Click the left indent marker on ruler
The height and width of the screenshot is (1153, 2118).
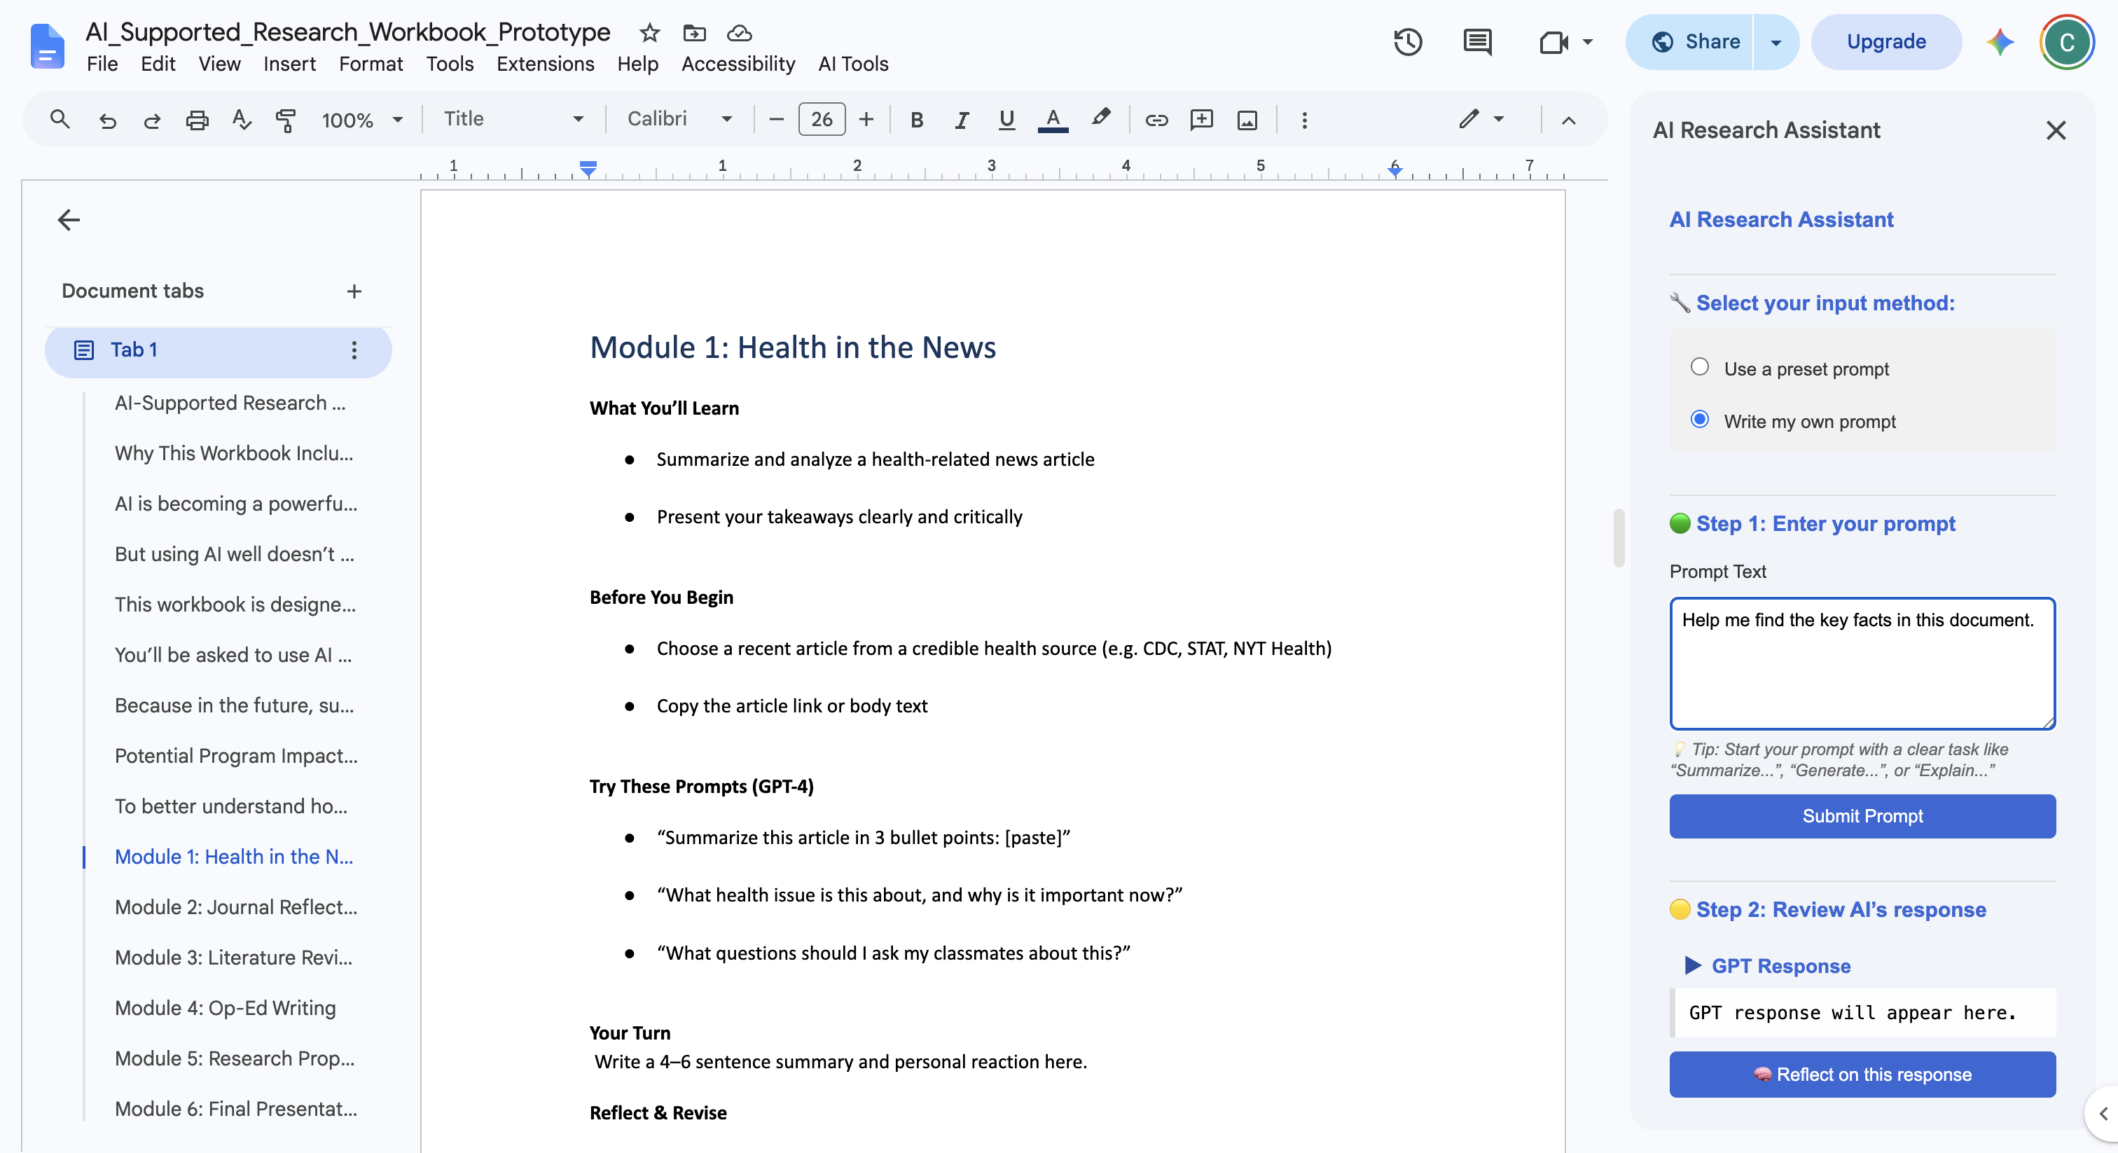pos(588,169)
